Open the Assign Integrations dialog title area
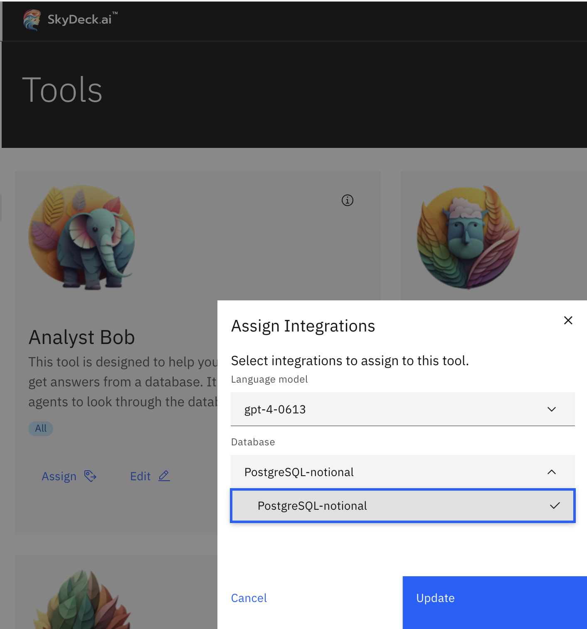The image size is (587, 629). coord(303,326)
